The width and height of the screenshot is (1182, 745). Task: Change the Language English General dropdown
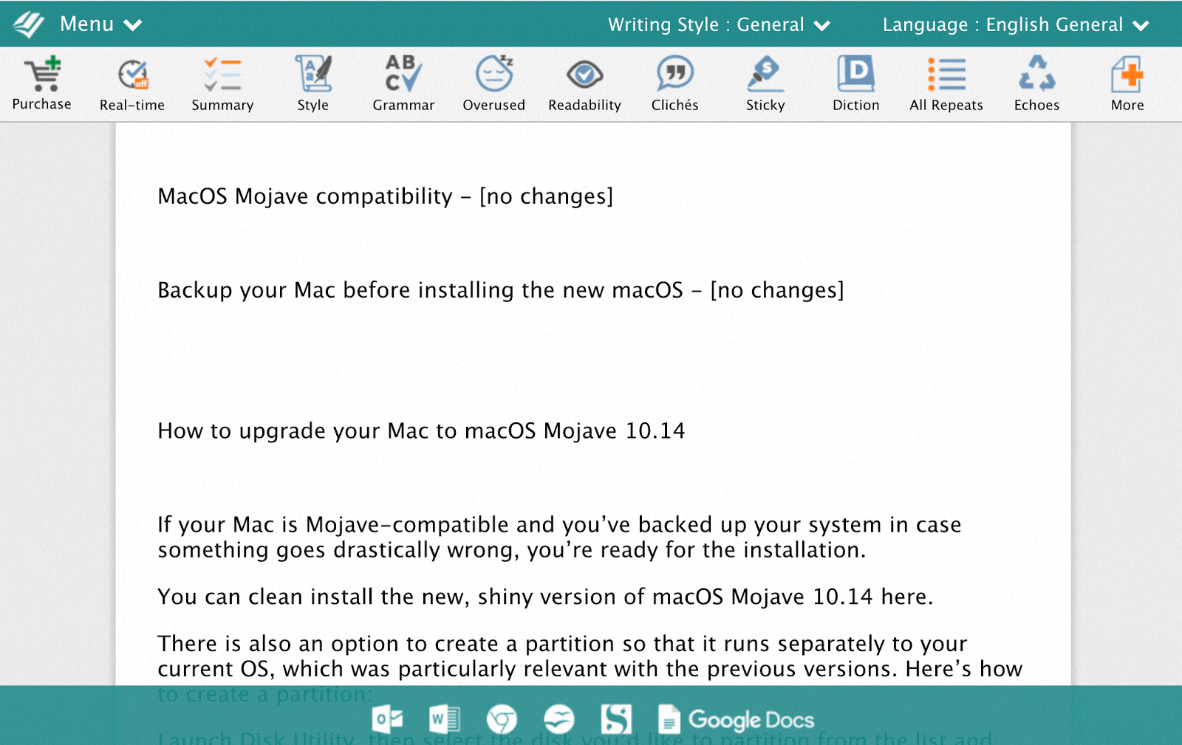[1016, 25]
